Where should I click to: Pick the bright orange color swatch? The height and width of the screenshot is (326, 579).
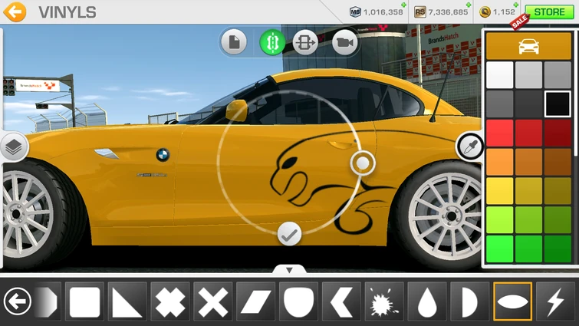point(499,162)
